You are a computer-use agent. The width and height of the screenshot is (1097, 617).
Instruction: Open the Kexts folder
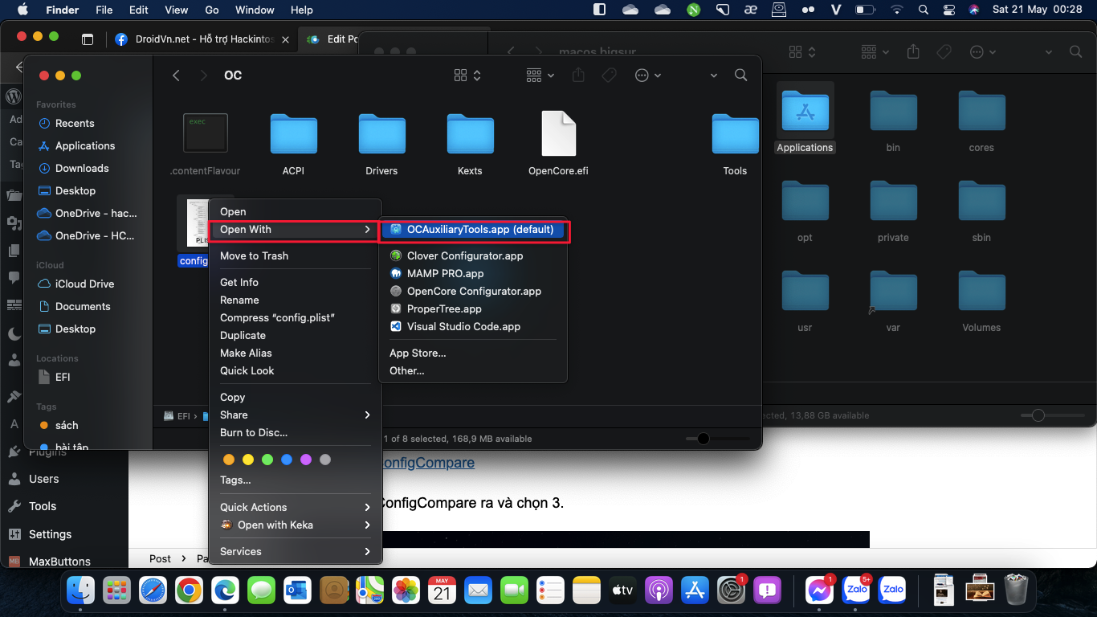[470, 134]
